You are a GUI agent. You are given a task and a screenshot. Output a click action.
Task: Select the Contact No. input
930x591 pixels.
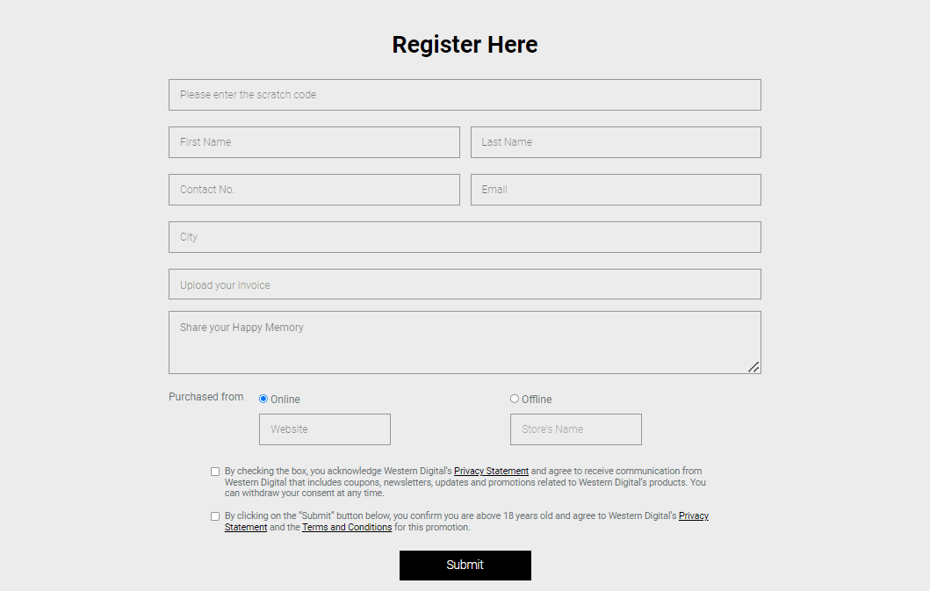[x=314, y=190]
